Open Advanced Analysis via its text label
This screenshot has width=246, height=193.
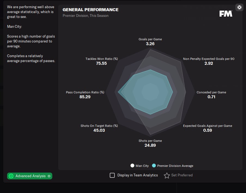(x=31, y=176)
